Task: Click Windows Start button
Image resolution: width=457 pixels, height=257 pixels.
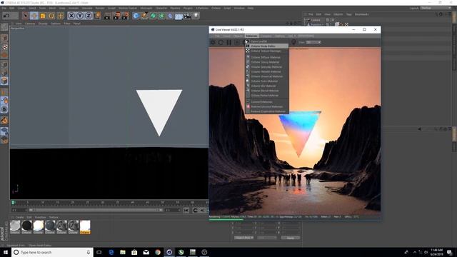Action: [x=6, y=252]
